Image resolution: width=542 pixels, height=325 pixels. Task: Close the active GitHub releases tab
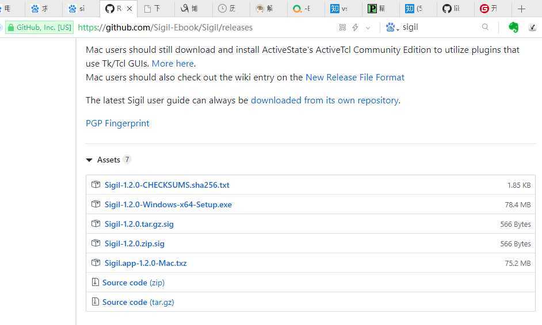[129, 9]
